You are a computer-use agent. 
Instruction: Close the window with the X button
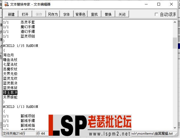pyautogui.click(x=171, y=4)
